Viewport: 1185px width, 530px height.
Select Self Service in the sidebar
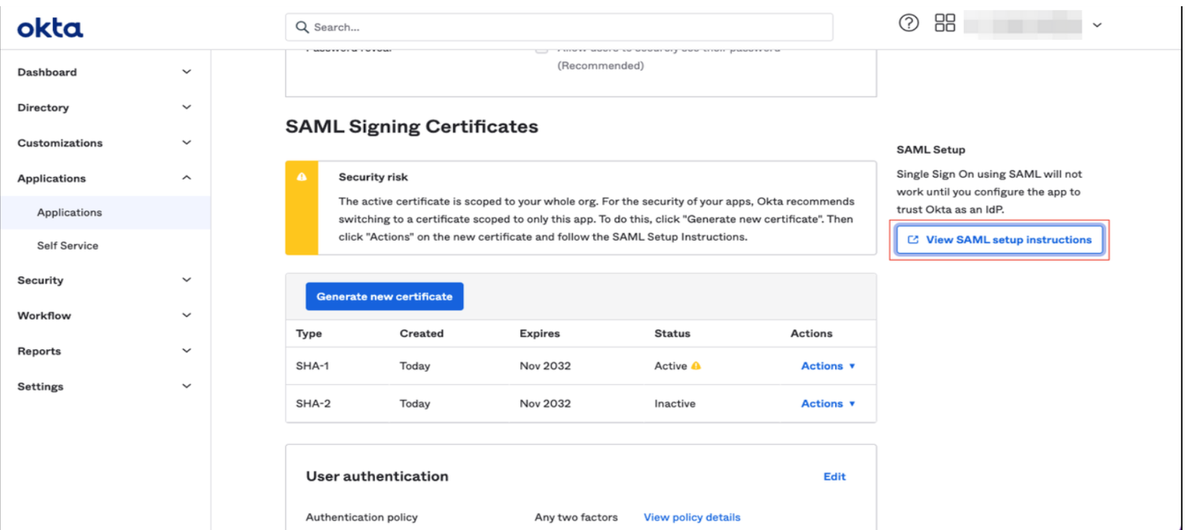click(67, 245)
